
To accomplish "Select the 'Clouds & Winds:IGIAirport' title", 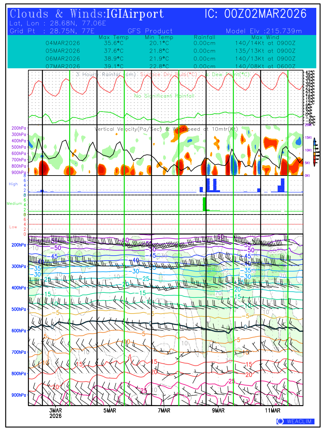I will point(87,14).
